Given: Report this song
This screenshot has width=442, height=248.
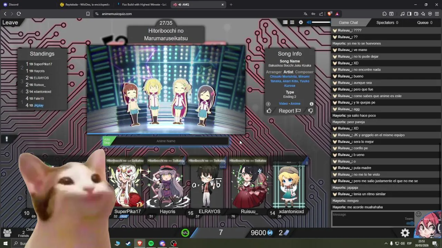Looking at the screenshot, I should pos(290,111).
